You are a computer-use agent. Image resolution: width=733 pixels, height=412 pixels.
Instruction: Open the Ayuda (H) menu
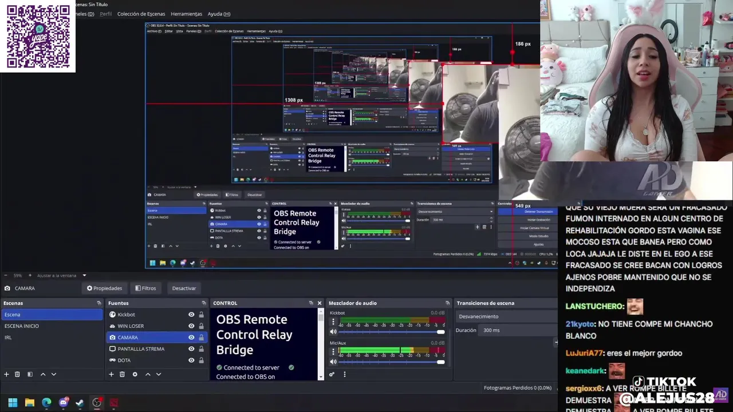click(x=219, y=14)
